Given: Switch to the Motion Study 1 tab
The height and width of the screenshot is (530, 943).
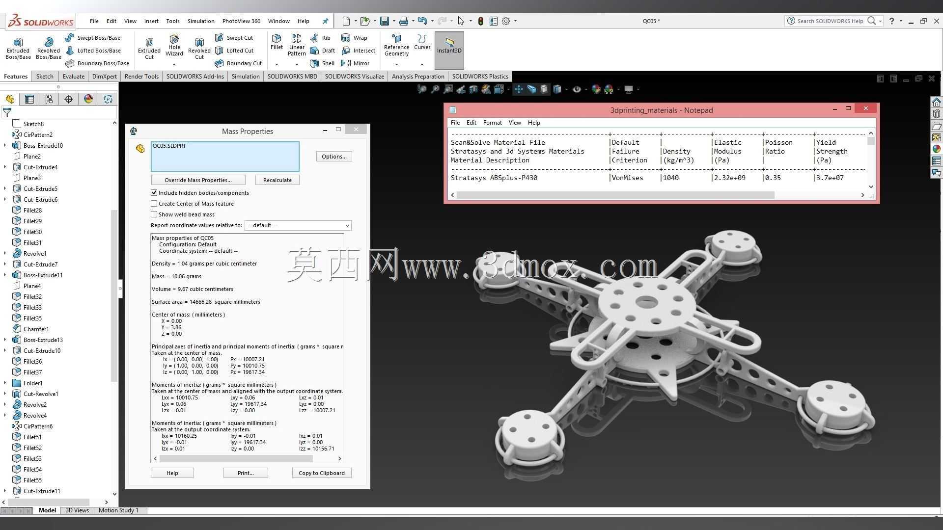Looking at the screenshot, I should (x=118, y=510).
